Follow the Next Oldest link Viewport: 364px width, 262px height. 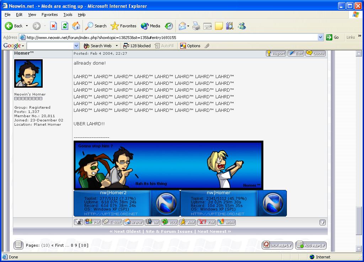pos(126,231)
